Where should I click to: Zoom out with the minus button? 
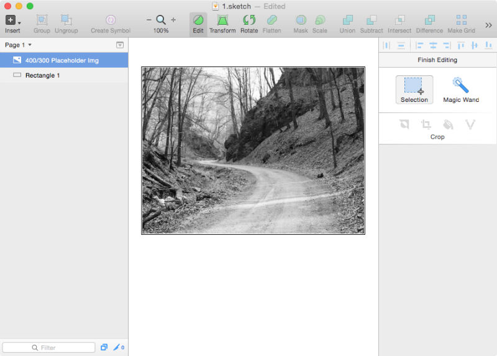point(149,20)
